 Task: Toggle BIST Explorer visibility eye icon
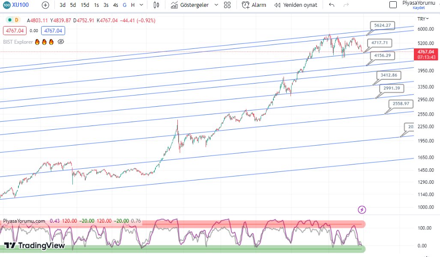(x=61, y=42)
